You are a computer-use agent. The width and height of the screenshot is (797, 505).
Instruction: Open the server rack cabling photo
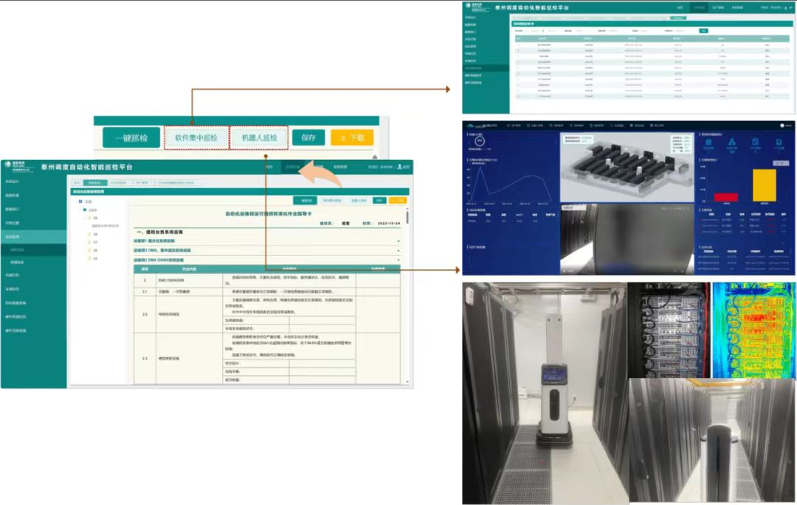point(669,330)
